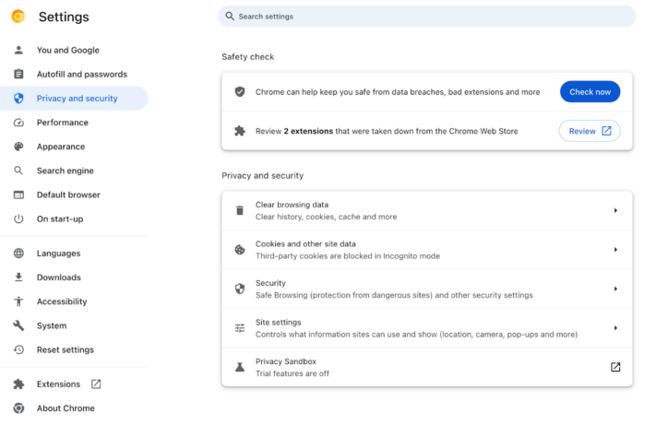656x425 pixels.
Task: Click the Review extensions button
Action: (590, 131)
